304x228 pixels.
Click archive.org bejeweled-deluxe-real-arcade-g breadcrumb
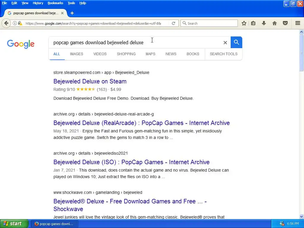pyautogui.click(x=104, y=114)
